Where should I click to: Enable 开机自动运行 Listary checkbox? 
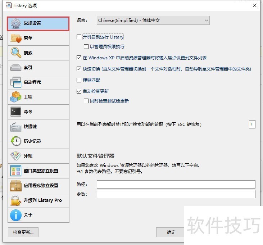(x=79, y=37)
